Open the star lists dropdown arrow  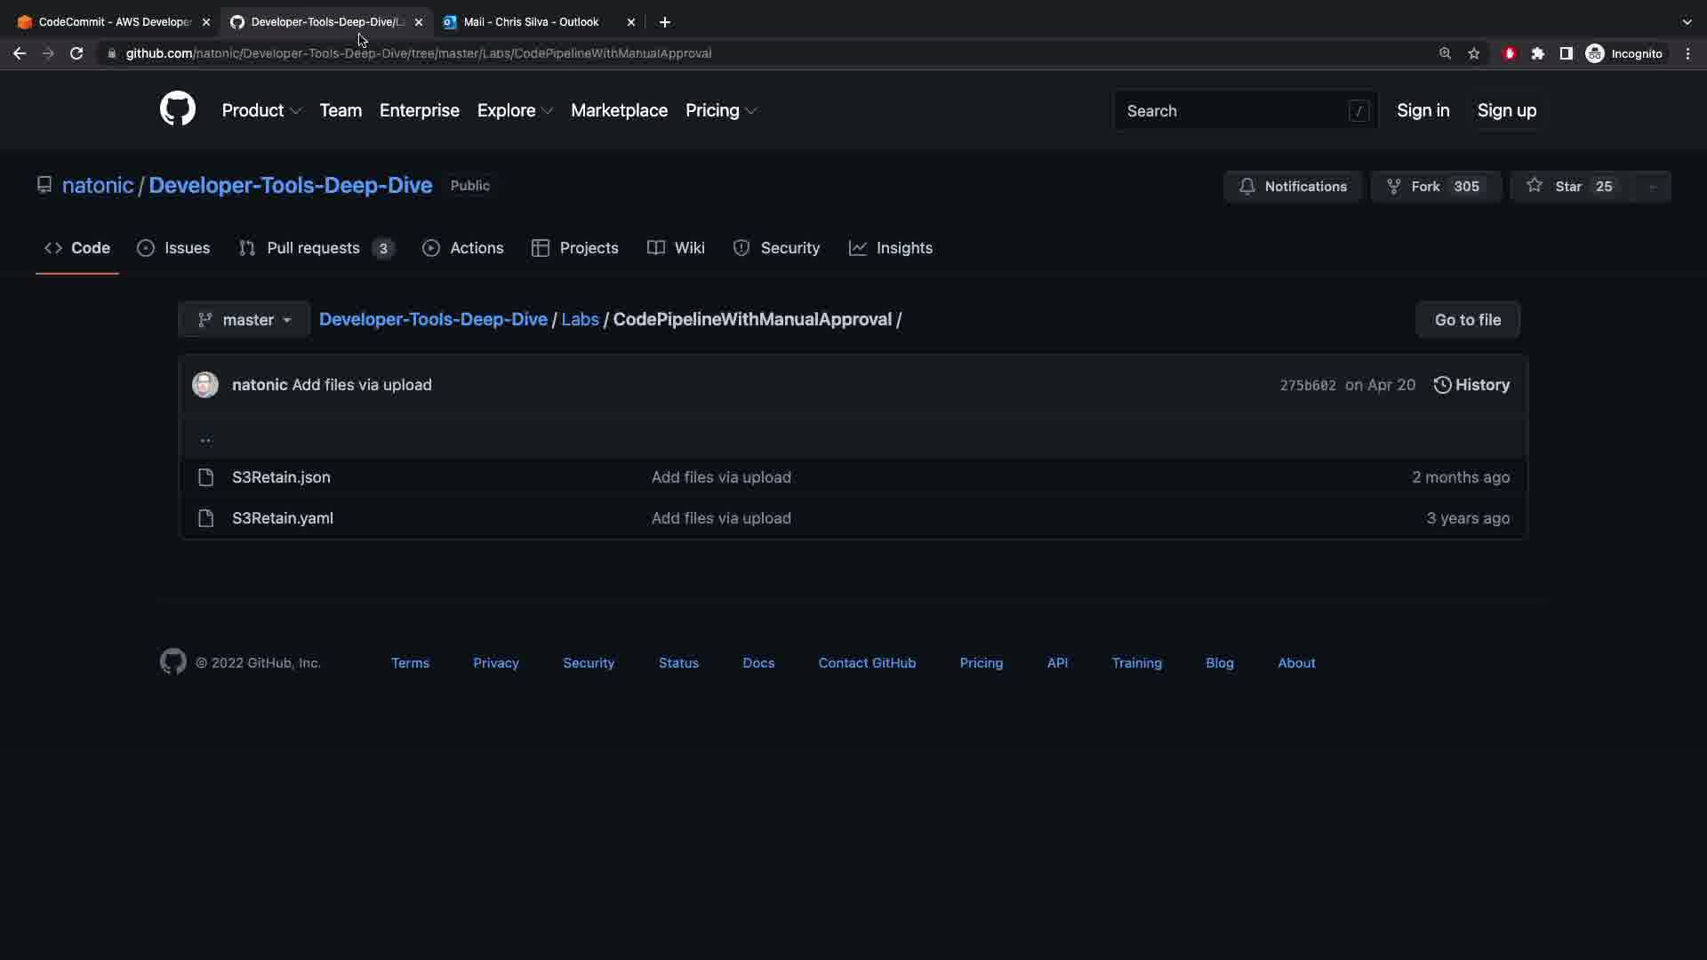pyautogui.click(x=1652, y=187)
